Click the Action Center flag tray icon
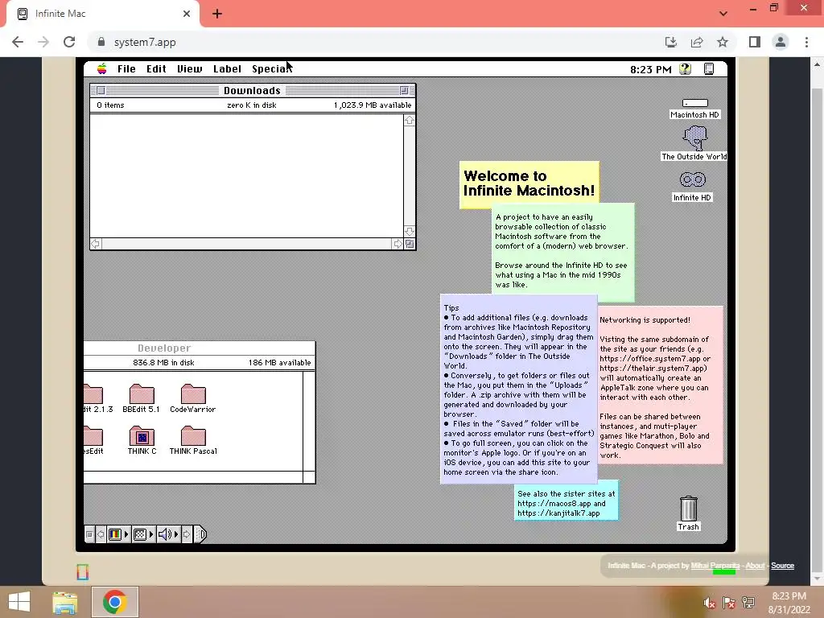 click(x=729, y=603)
